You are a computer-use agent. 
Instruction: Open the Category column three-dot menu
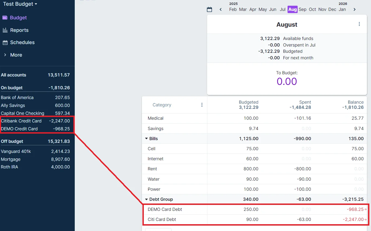202,105
